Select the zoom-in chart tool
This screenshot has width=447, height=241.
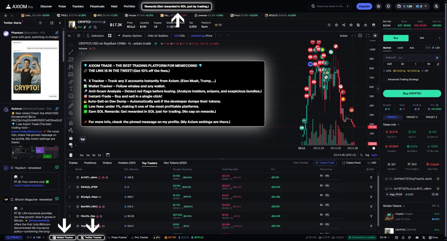(x=71, y=113)
